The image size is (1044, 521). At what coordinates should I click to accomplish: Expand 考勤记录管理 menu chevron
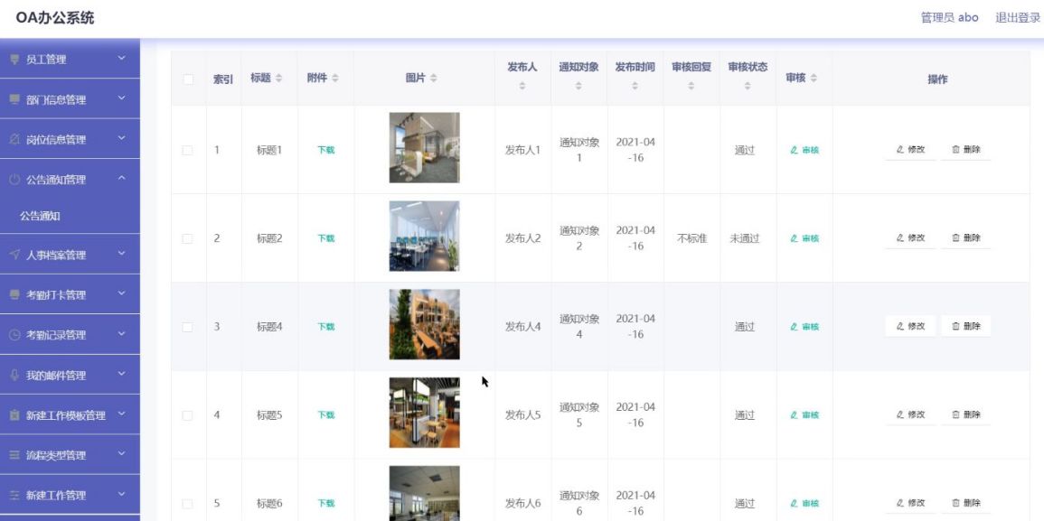121,334
